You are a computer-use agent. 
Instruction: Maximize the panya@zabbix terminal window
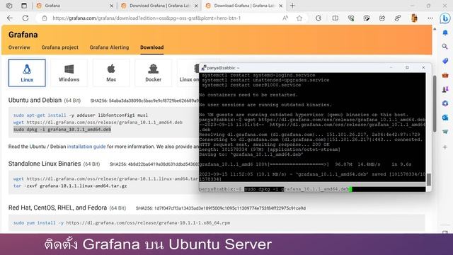(407, 68)
